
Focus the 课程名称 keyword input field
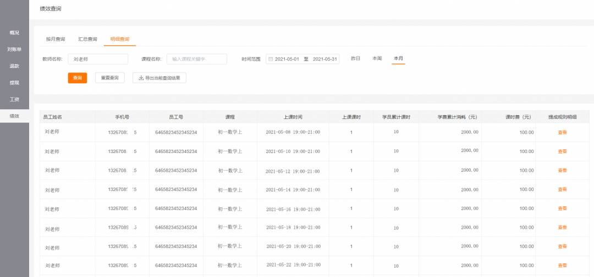(196, 59)
